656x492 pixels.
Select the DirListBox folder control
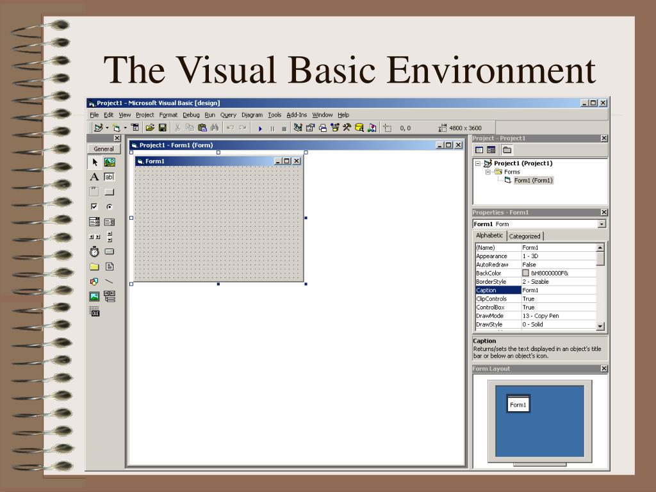95,266
